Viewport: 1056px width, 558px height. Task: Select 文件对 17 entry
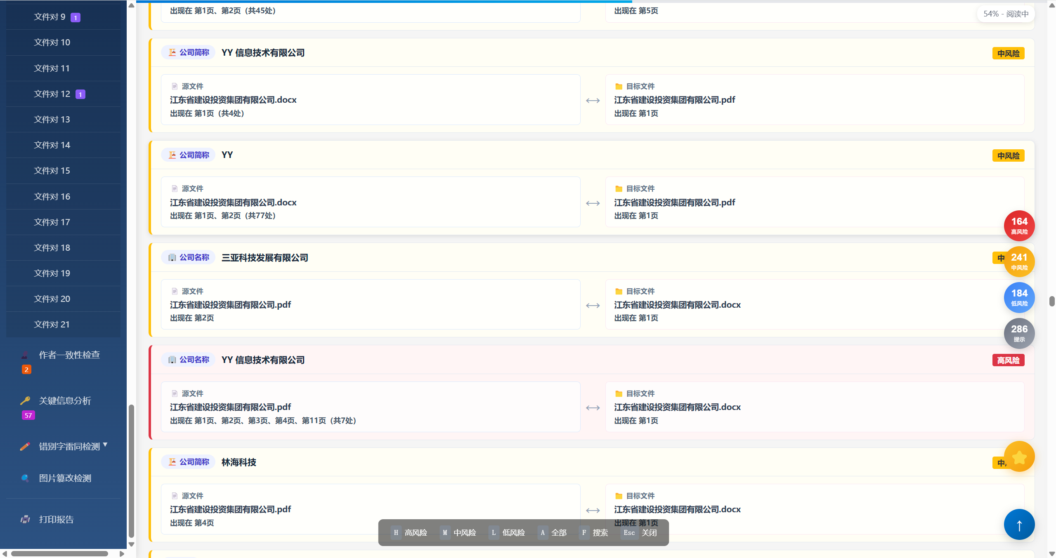pyautogui.click(x=64, y=222)
